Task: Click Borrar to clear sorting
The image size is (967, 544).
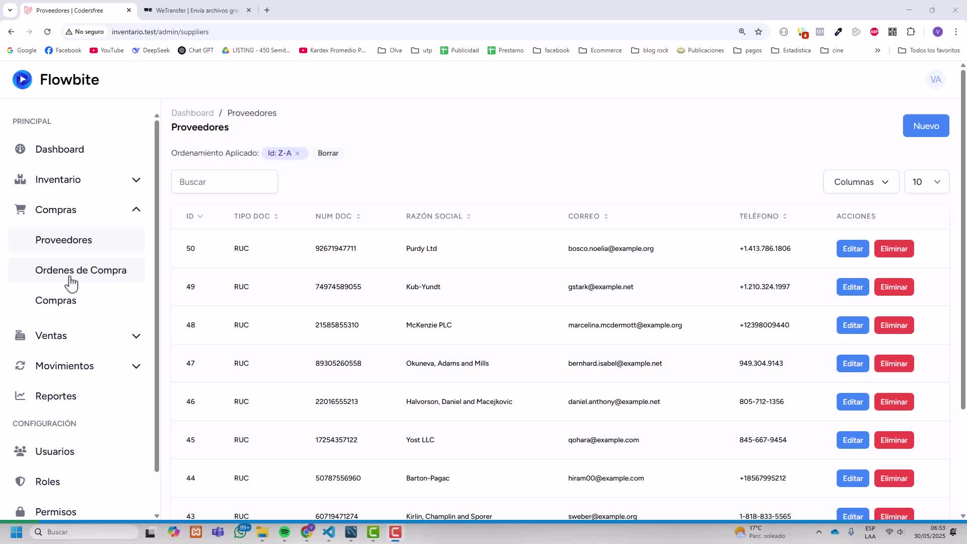Action: point(328,153)
